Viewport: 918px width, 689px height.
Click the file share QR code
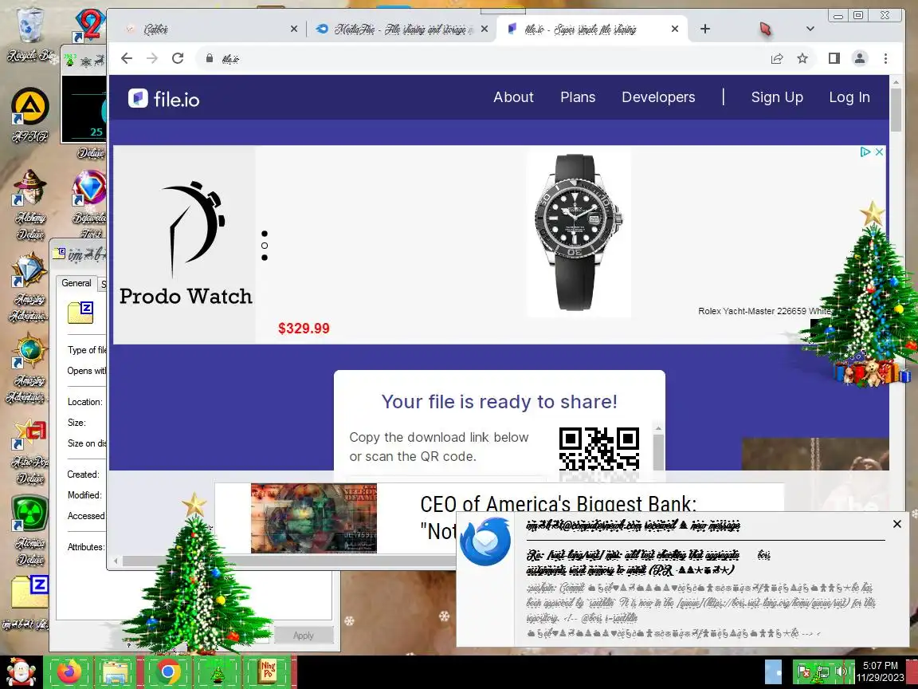[599, 449]
